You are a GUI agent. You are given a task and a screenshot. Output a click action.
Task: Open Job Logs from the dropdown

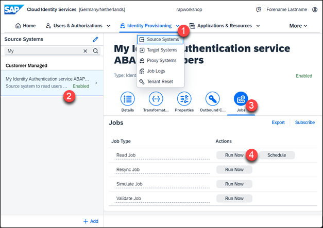(160, 71)
